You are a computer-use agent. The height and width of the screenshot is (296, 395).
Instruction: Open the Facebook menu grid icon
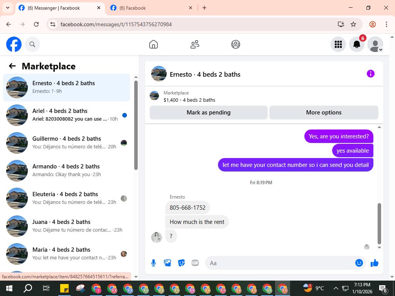coord(338,44)
